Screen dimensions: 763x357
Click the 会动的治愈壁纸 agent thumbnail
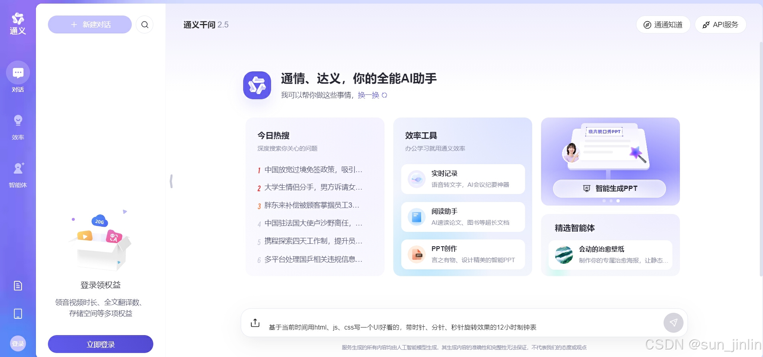tap(564, 255)
